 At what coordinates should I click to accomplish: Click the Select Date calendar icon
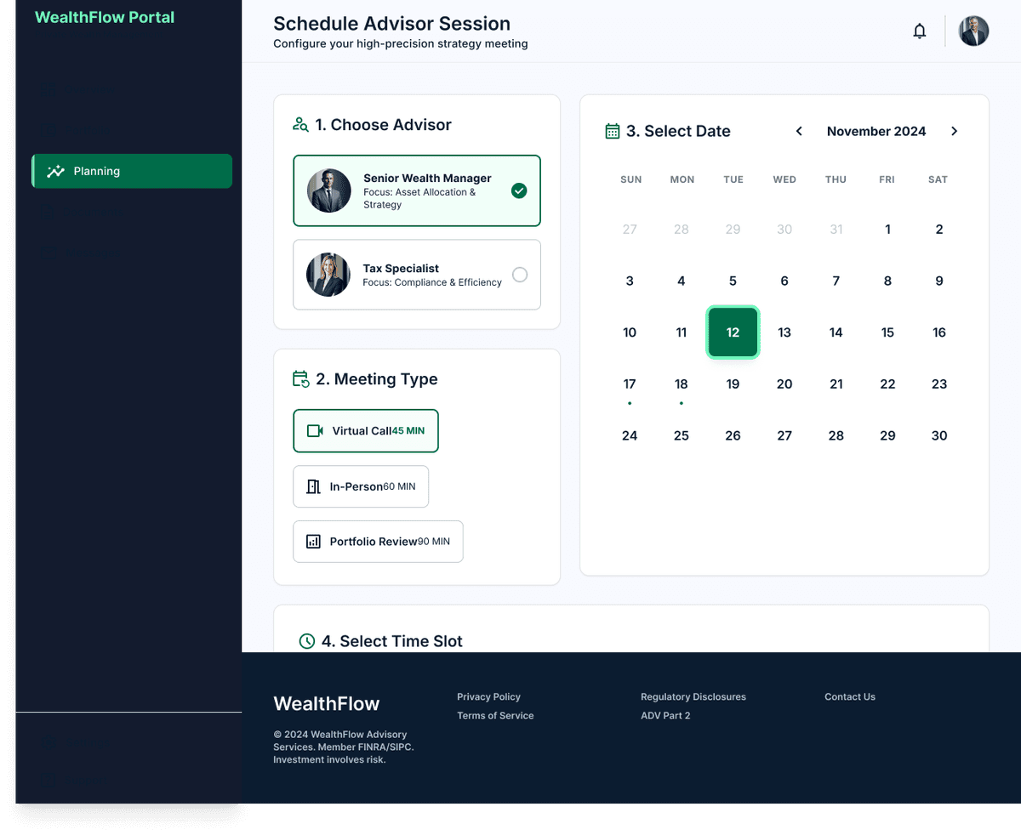point(613,131)
